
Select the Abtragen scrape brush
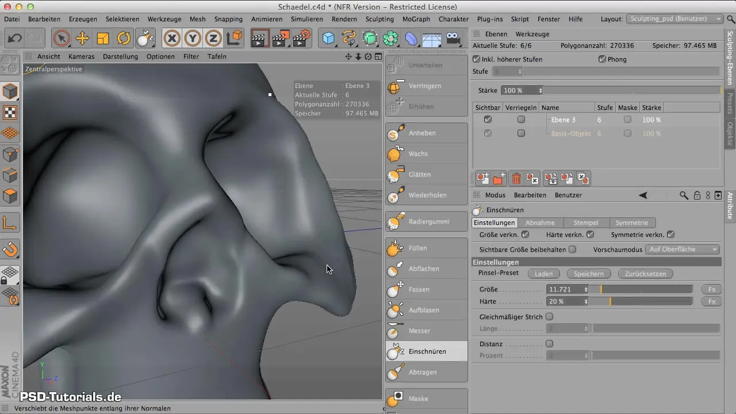427,372
